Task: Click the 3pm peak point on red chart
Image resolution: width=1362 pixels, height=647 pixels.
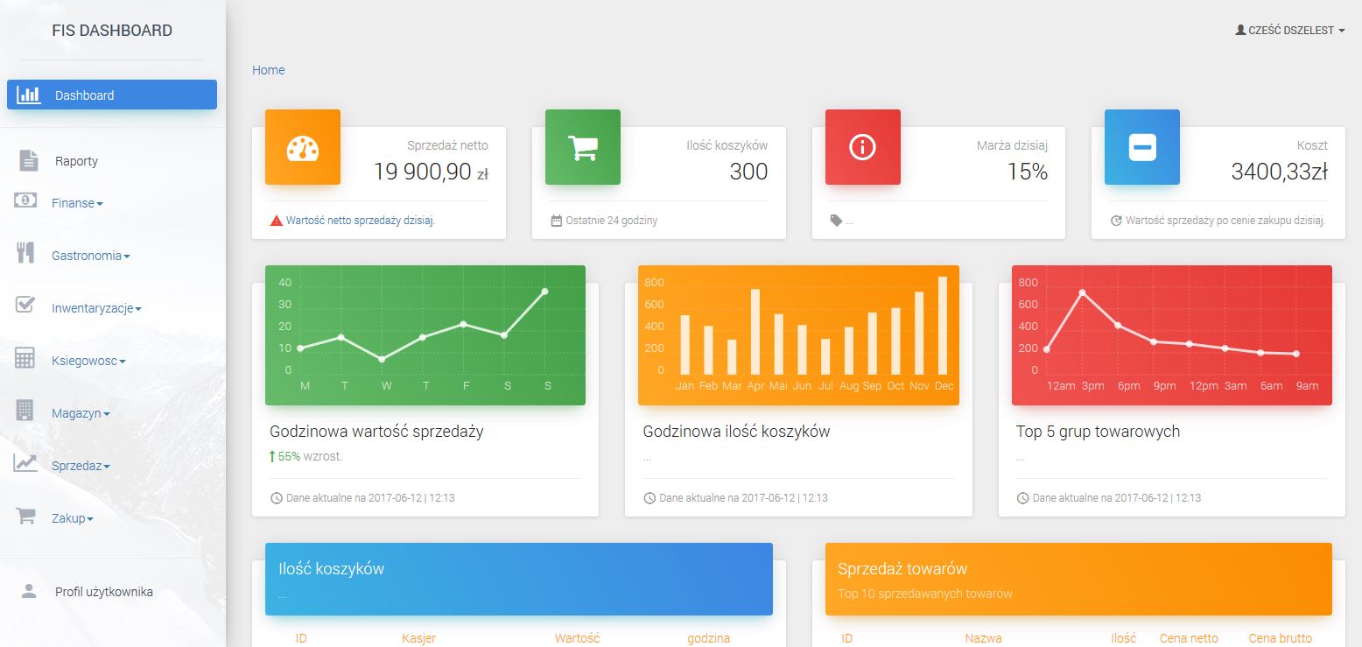Action: (1083, 292)
